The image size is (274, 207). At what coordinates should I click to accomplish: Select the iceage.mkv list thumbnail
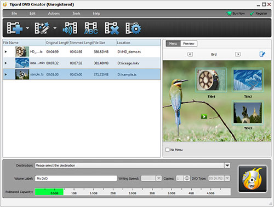click(22, 63)
